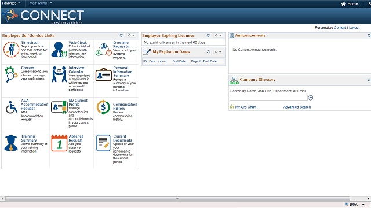
Task: Click the No Current Announcements text
Action: pos(254,50)
